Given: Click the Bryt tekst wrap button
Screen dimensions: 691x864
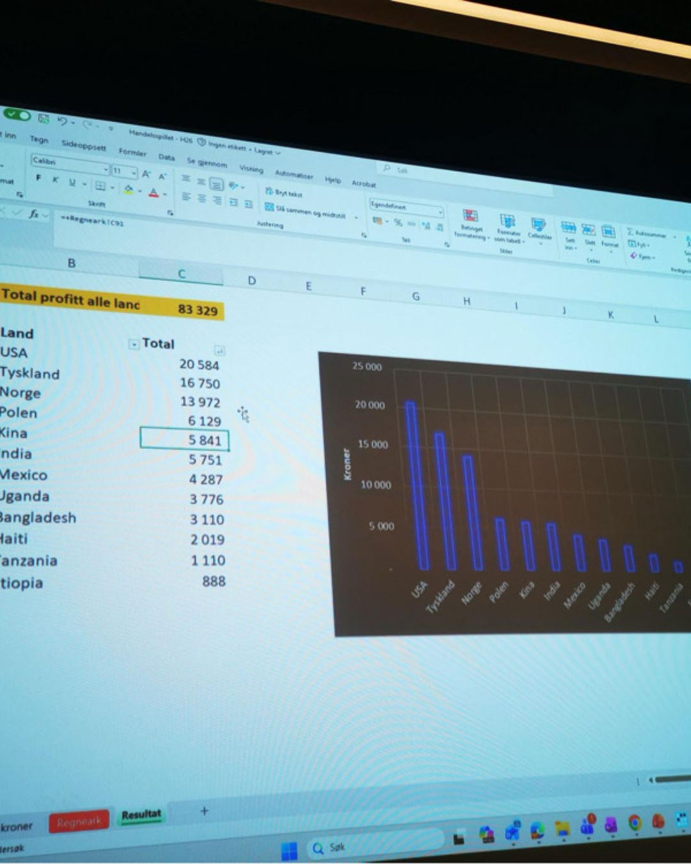Looking at the screenshot, I should [x=284, y=193].
